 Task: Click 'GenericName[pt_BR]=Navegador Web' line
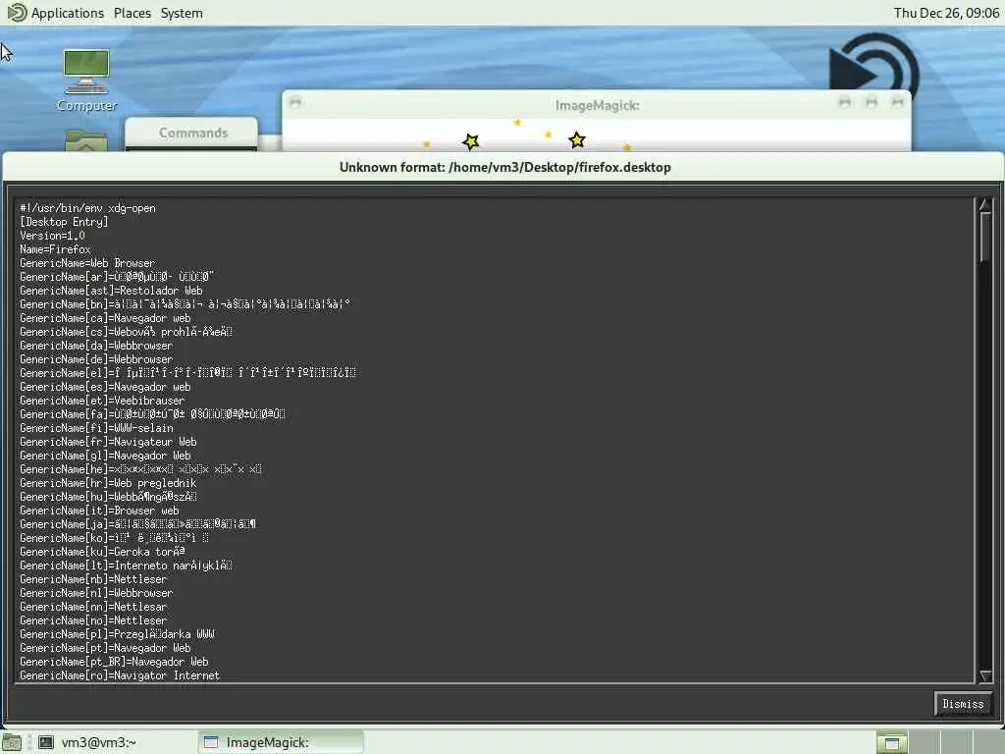point(114,662)
